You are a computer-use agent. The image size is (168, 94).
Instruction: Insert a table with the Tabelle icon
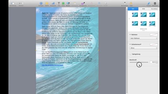click(x=47, y=3)
